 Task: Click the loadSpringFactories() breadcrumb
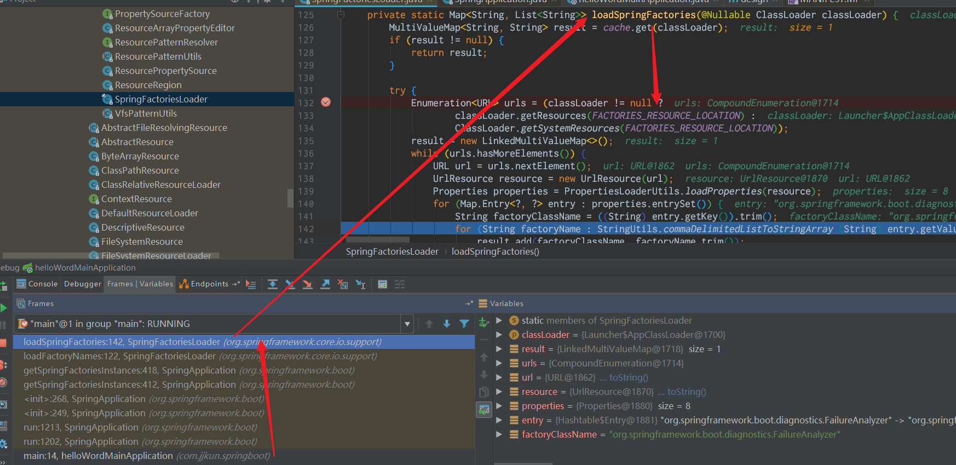coord(496,251)
